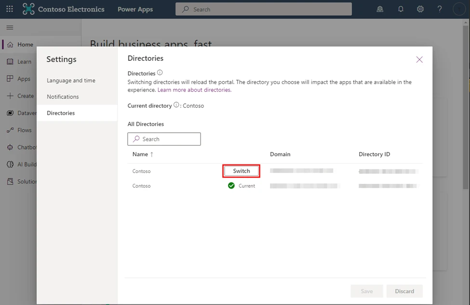This screenshot has width=470, height=305.
Task: Open the app launcher waffle icon
Action: (10, 9)
